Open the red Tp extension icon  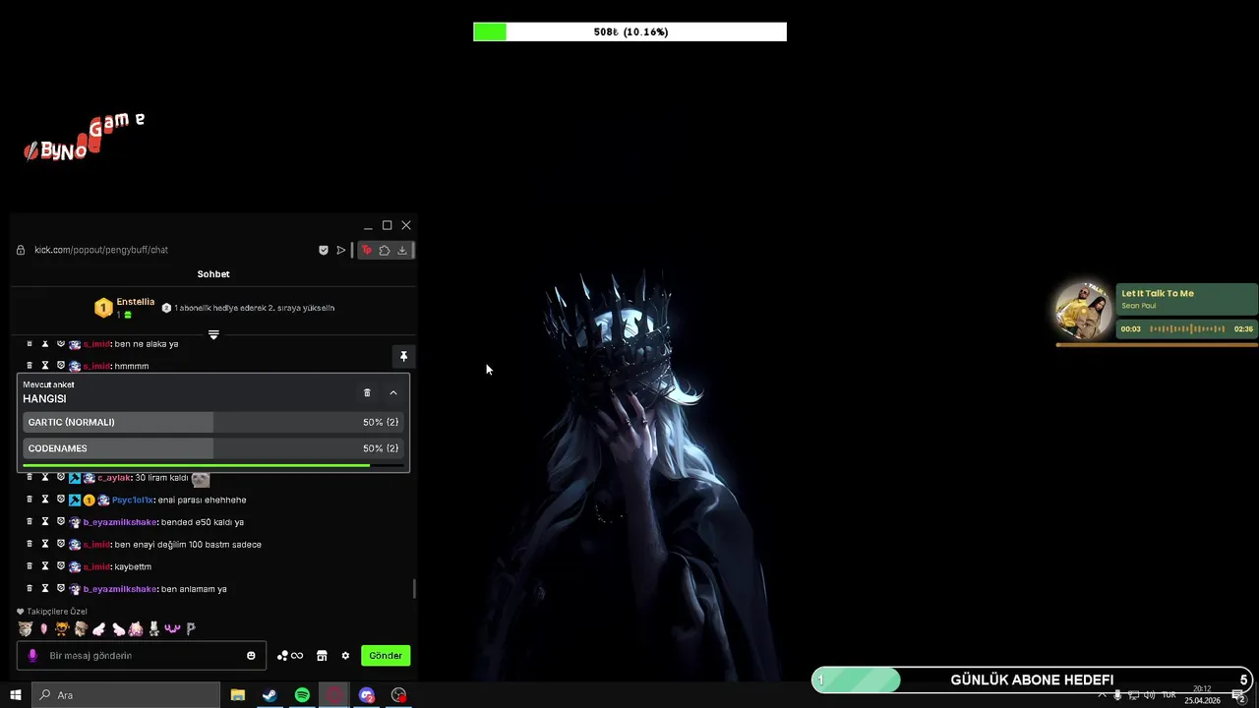click(x=367, y=250)
